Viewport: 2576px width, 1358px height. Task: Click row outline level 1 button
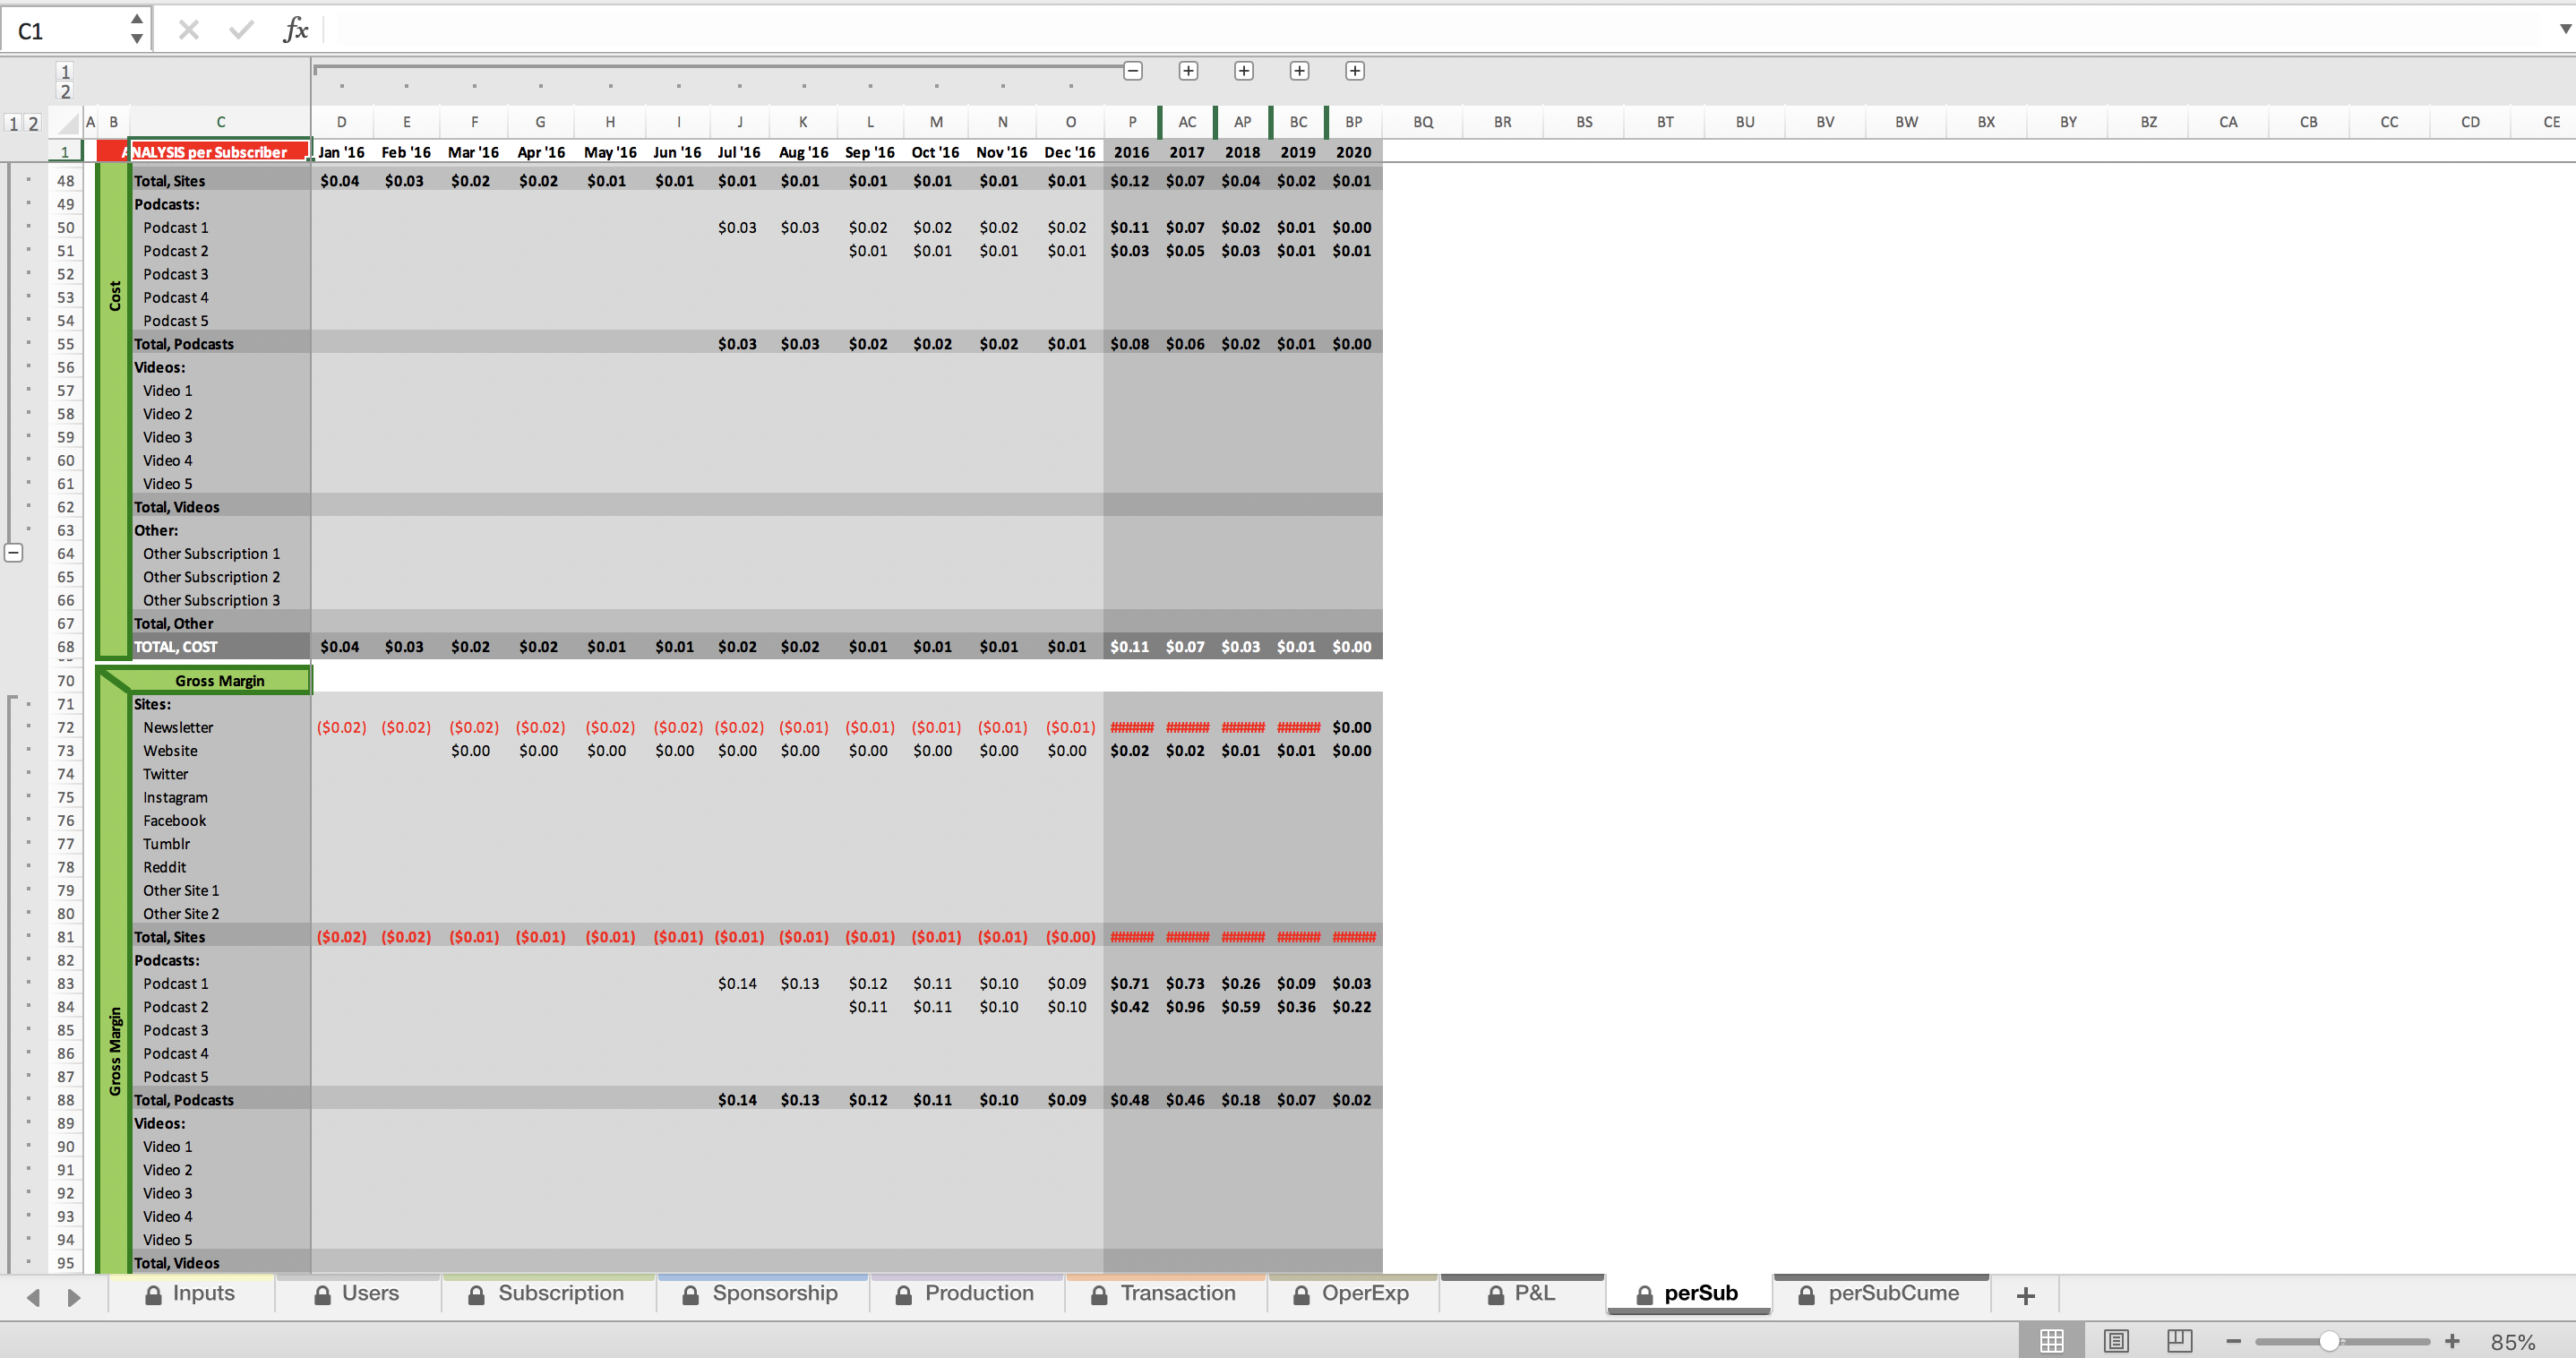(14, 123)
